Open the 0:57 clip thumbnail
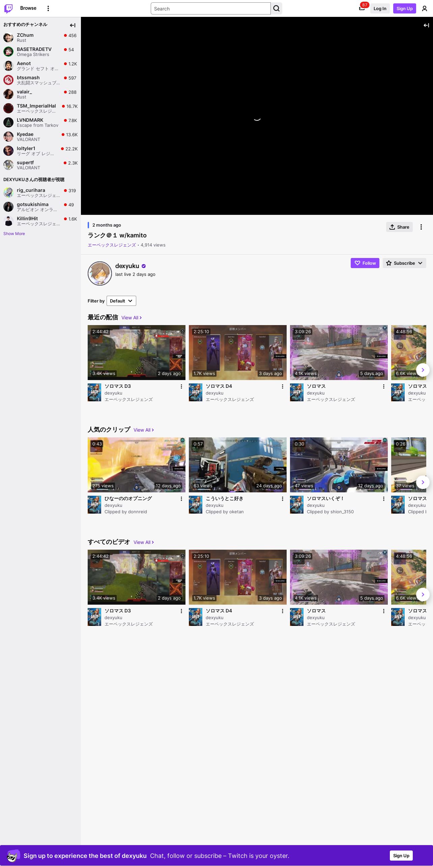 pyautogui.click(x=238, y=465)
